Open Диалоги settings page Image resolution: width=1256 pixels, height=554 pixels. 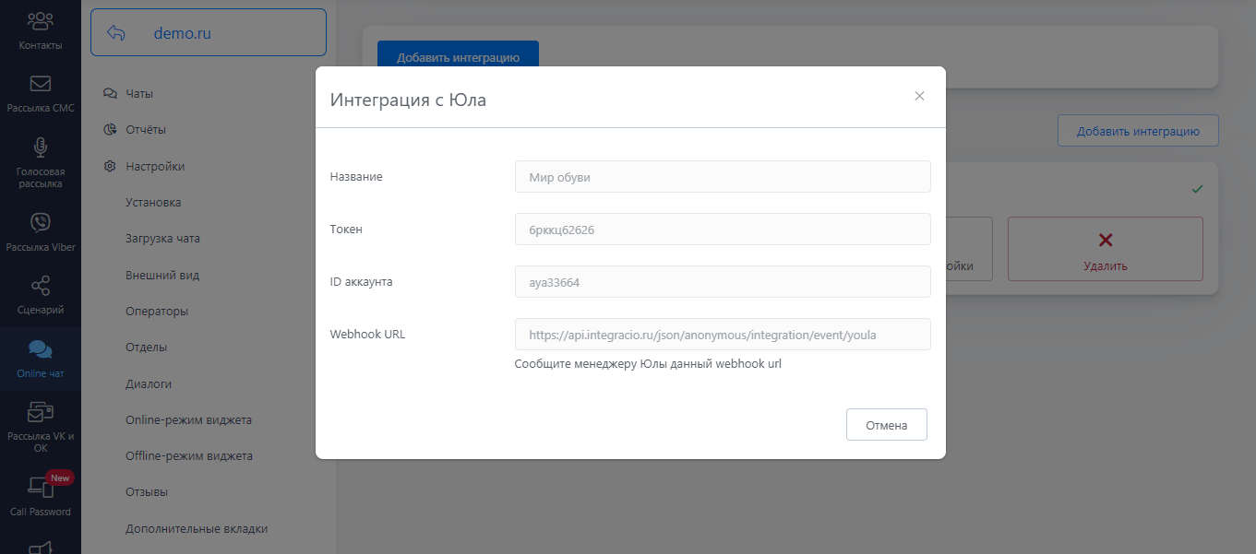pyautogui.click(x=149, y=383)
